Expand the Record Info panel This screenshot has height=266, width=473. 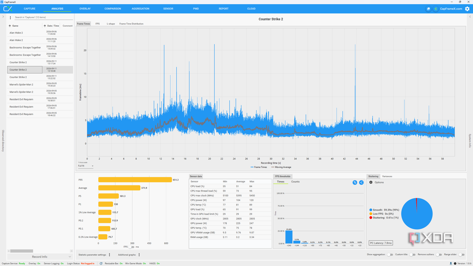[x=40, y=257]
